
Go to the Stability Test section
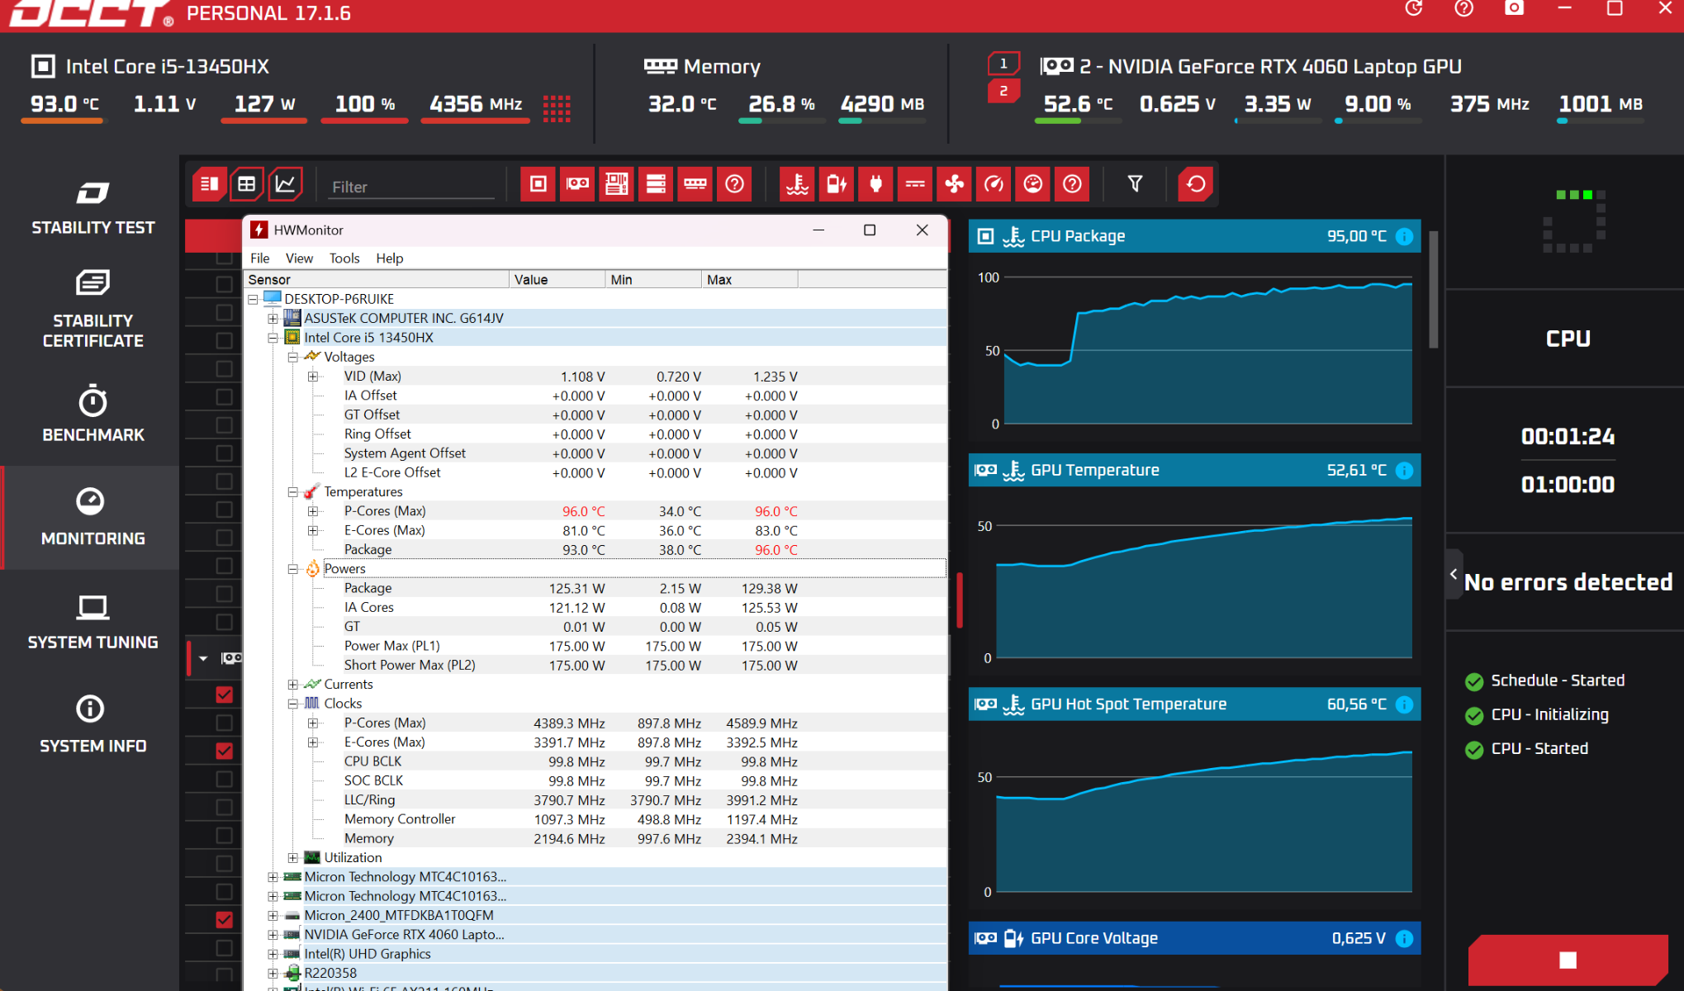coord(93,207)
